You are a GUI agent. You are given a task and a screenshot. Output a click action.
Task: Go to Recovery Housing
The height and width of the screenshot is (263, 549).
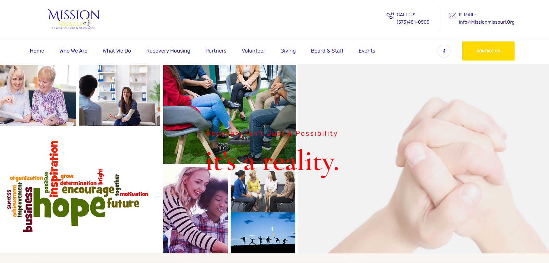(168, 51)
